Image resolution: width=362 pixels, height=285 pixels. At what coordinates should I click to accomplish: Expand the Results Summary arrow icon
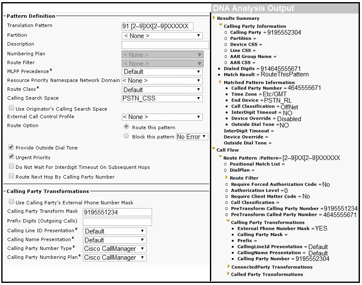[x=214, y=18]
